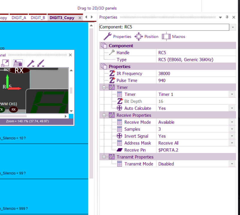This screenshot has height=215, width=240.
Task: Show previous tabs with left arrow
Action: pyautogui.click(x=86, y=17)
